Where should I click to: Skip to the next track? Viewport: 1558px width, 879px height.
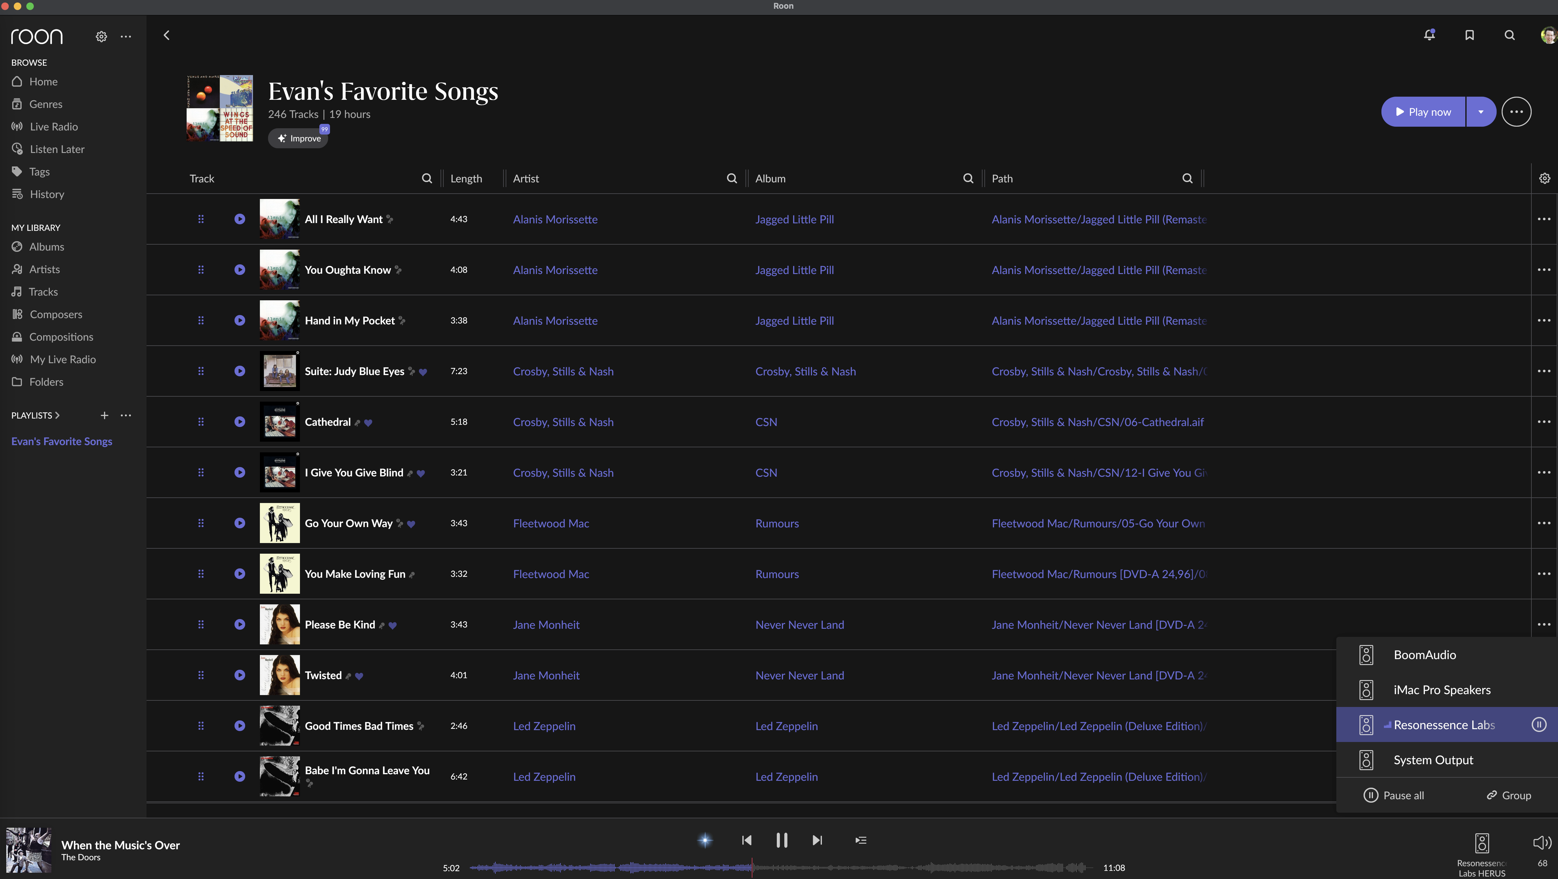point(817,840)
